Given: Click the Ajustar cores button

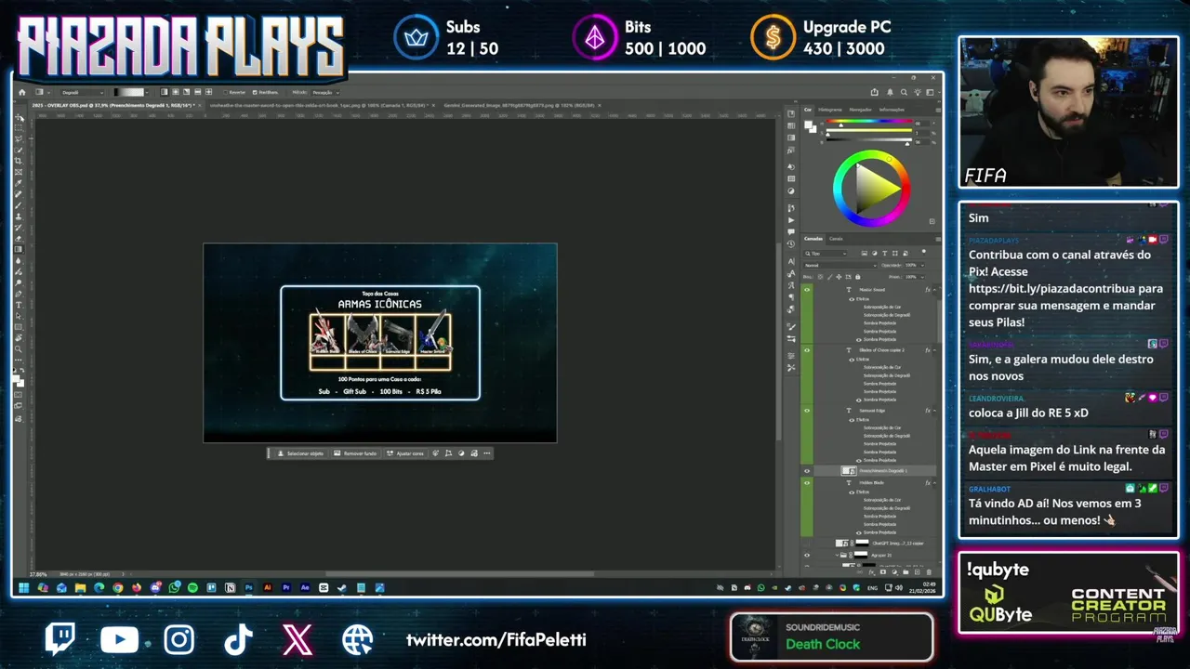Looking at the screenshot, I should point(405,453).
